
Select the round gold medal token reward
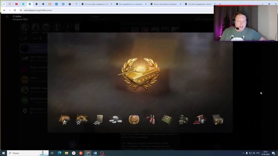pos(134,120)
